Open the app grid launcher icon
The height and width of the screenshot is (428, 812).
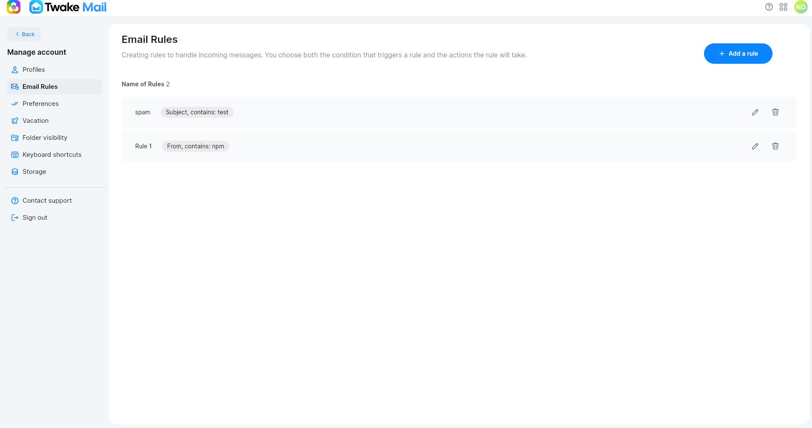tap(784, 7)
